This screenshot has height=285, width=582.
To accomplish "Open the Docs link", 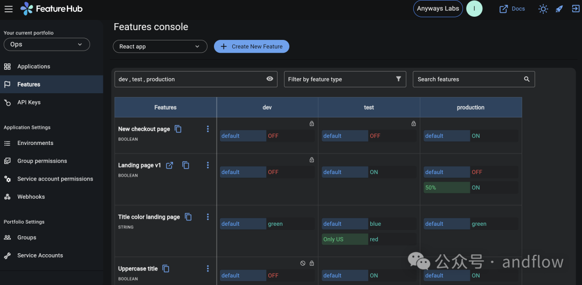I will [512, 9].
